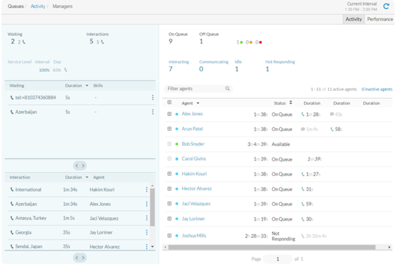The height and width of the screenshot is (266, 398).
Task: Open options menu for the International interaction
Action: coord(147,189)
